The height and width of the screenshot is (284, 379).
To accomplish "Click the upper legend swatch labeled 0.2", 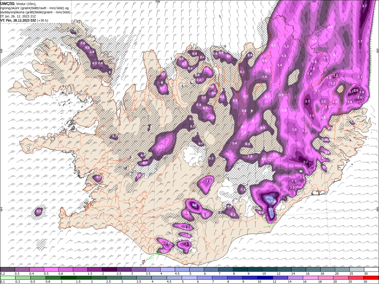I will (x=7, y=269).
